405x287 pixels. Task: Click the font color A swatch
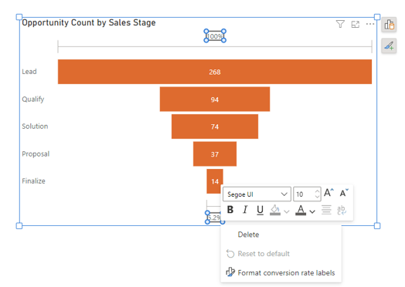301,210
